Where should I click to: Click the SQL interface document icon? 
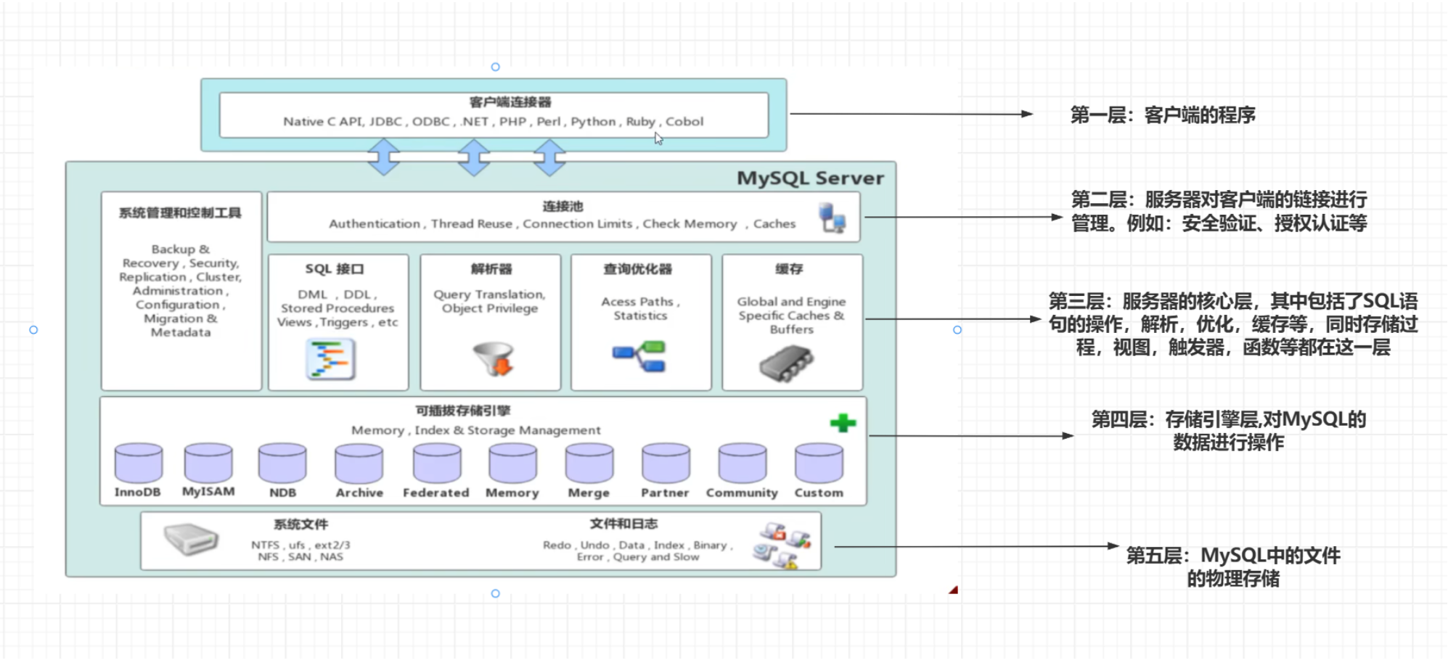[330, 360]
